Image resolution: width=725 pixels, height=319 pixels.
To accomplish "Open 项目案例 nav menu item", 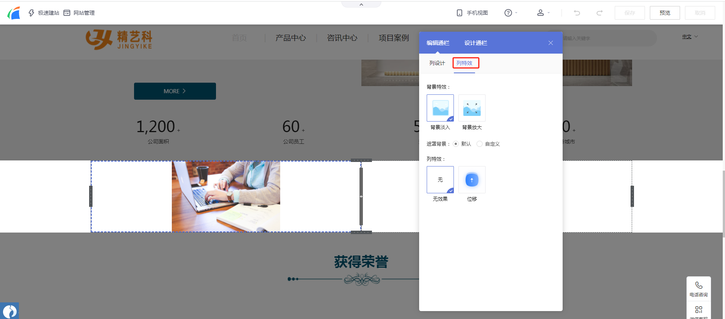I will coord(394,38).
